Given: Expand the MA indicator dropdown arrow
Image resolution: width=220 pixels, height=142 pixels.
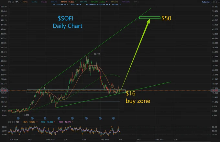Looking at the screenshot, I should coord(20,2).
